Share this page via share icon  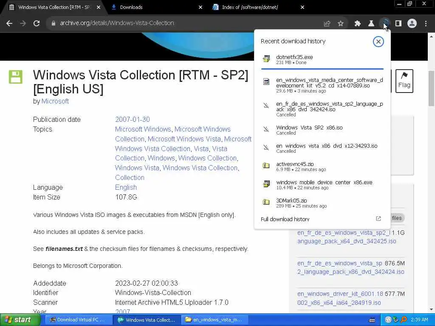tap(327, 24)
